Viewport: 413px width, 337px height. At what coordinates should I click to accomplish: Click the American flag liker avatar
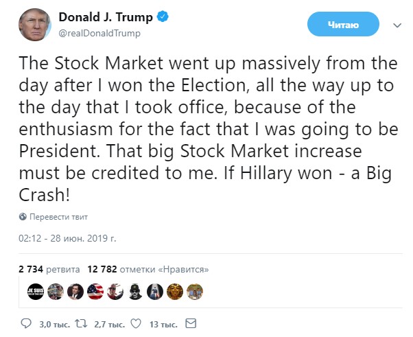point(95,291)
